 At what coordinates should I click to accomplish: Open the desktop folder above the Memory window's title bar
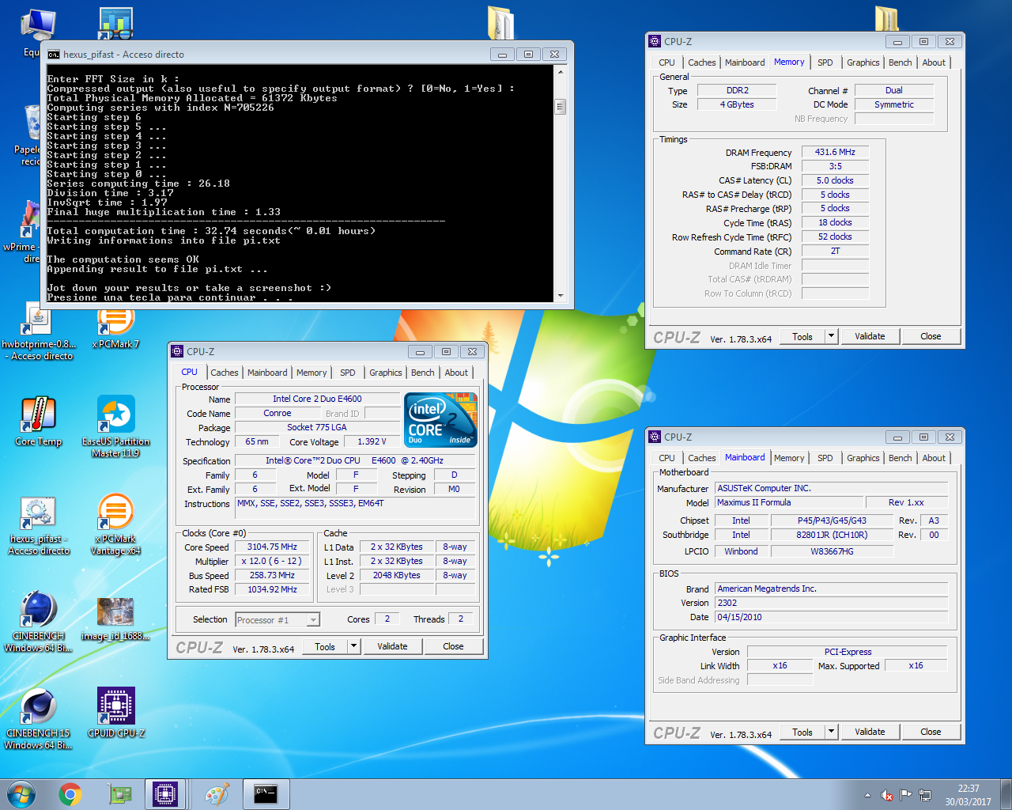pos(887,17)
